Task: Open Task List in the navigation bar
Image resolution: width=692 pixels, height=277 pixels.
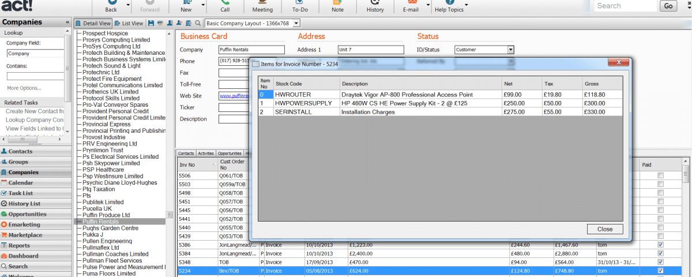Action: coord(36,193)
